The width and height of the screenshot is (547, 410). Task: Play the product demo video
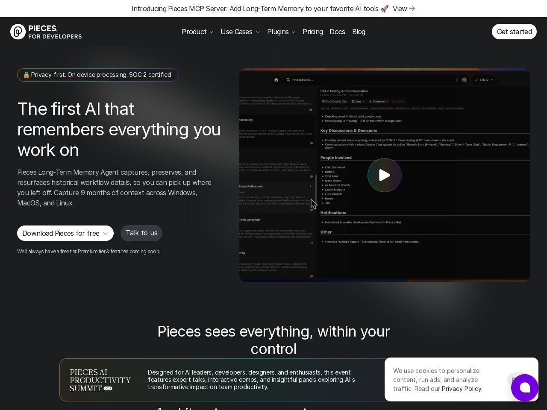pos(385,175)
